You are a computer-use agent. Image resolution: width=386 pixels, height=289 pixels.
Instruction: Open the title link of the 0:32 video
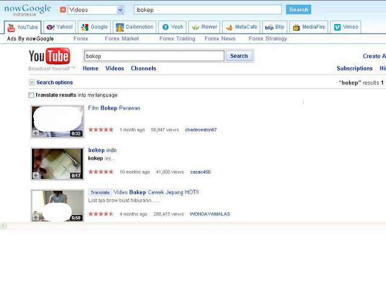[x=114, y=108]
